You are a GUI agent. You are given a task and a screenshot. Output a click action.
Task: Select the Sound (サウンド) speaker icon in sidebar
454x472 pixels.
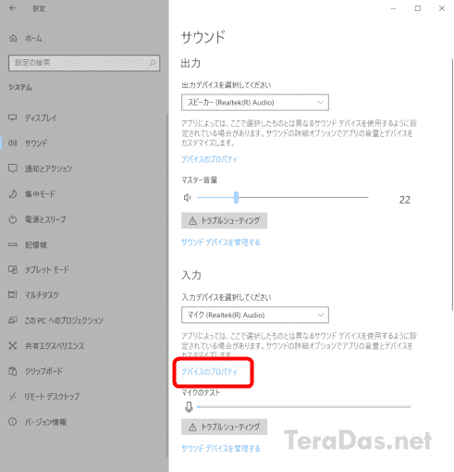tap(13, 143)
